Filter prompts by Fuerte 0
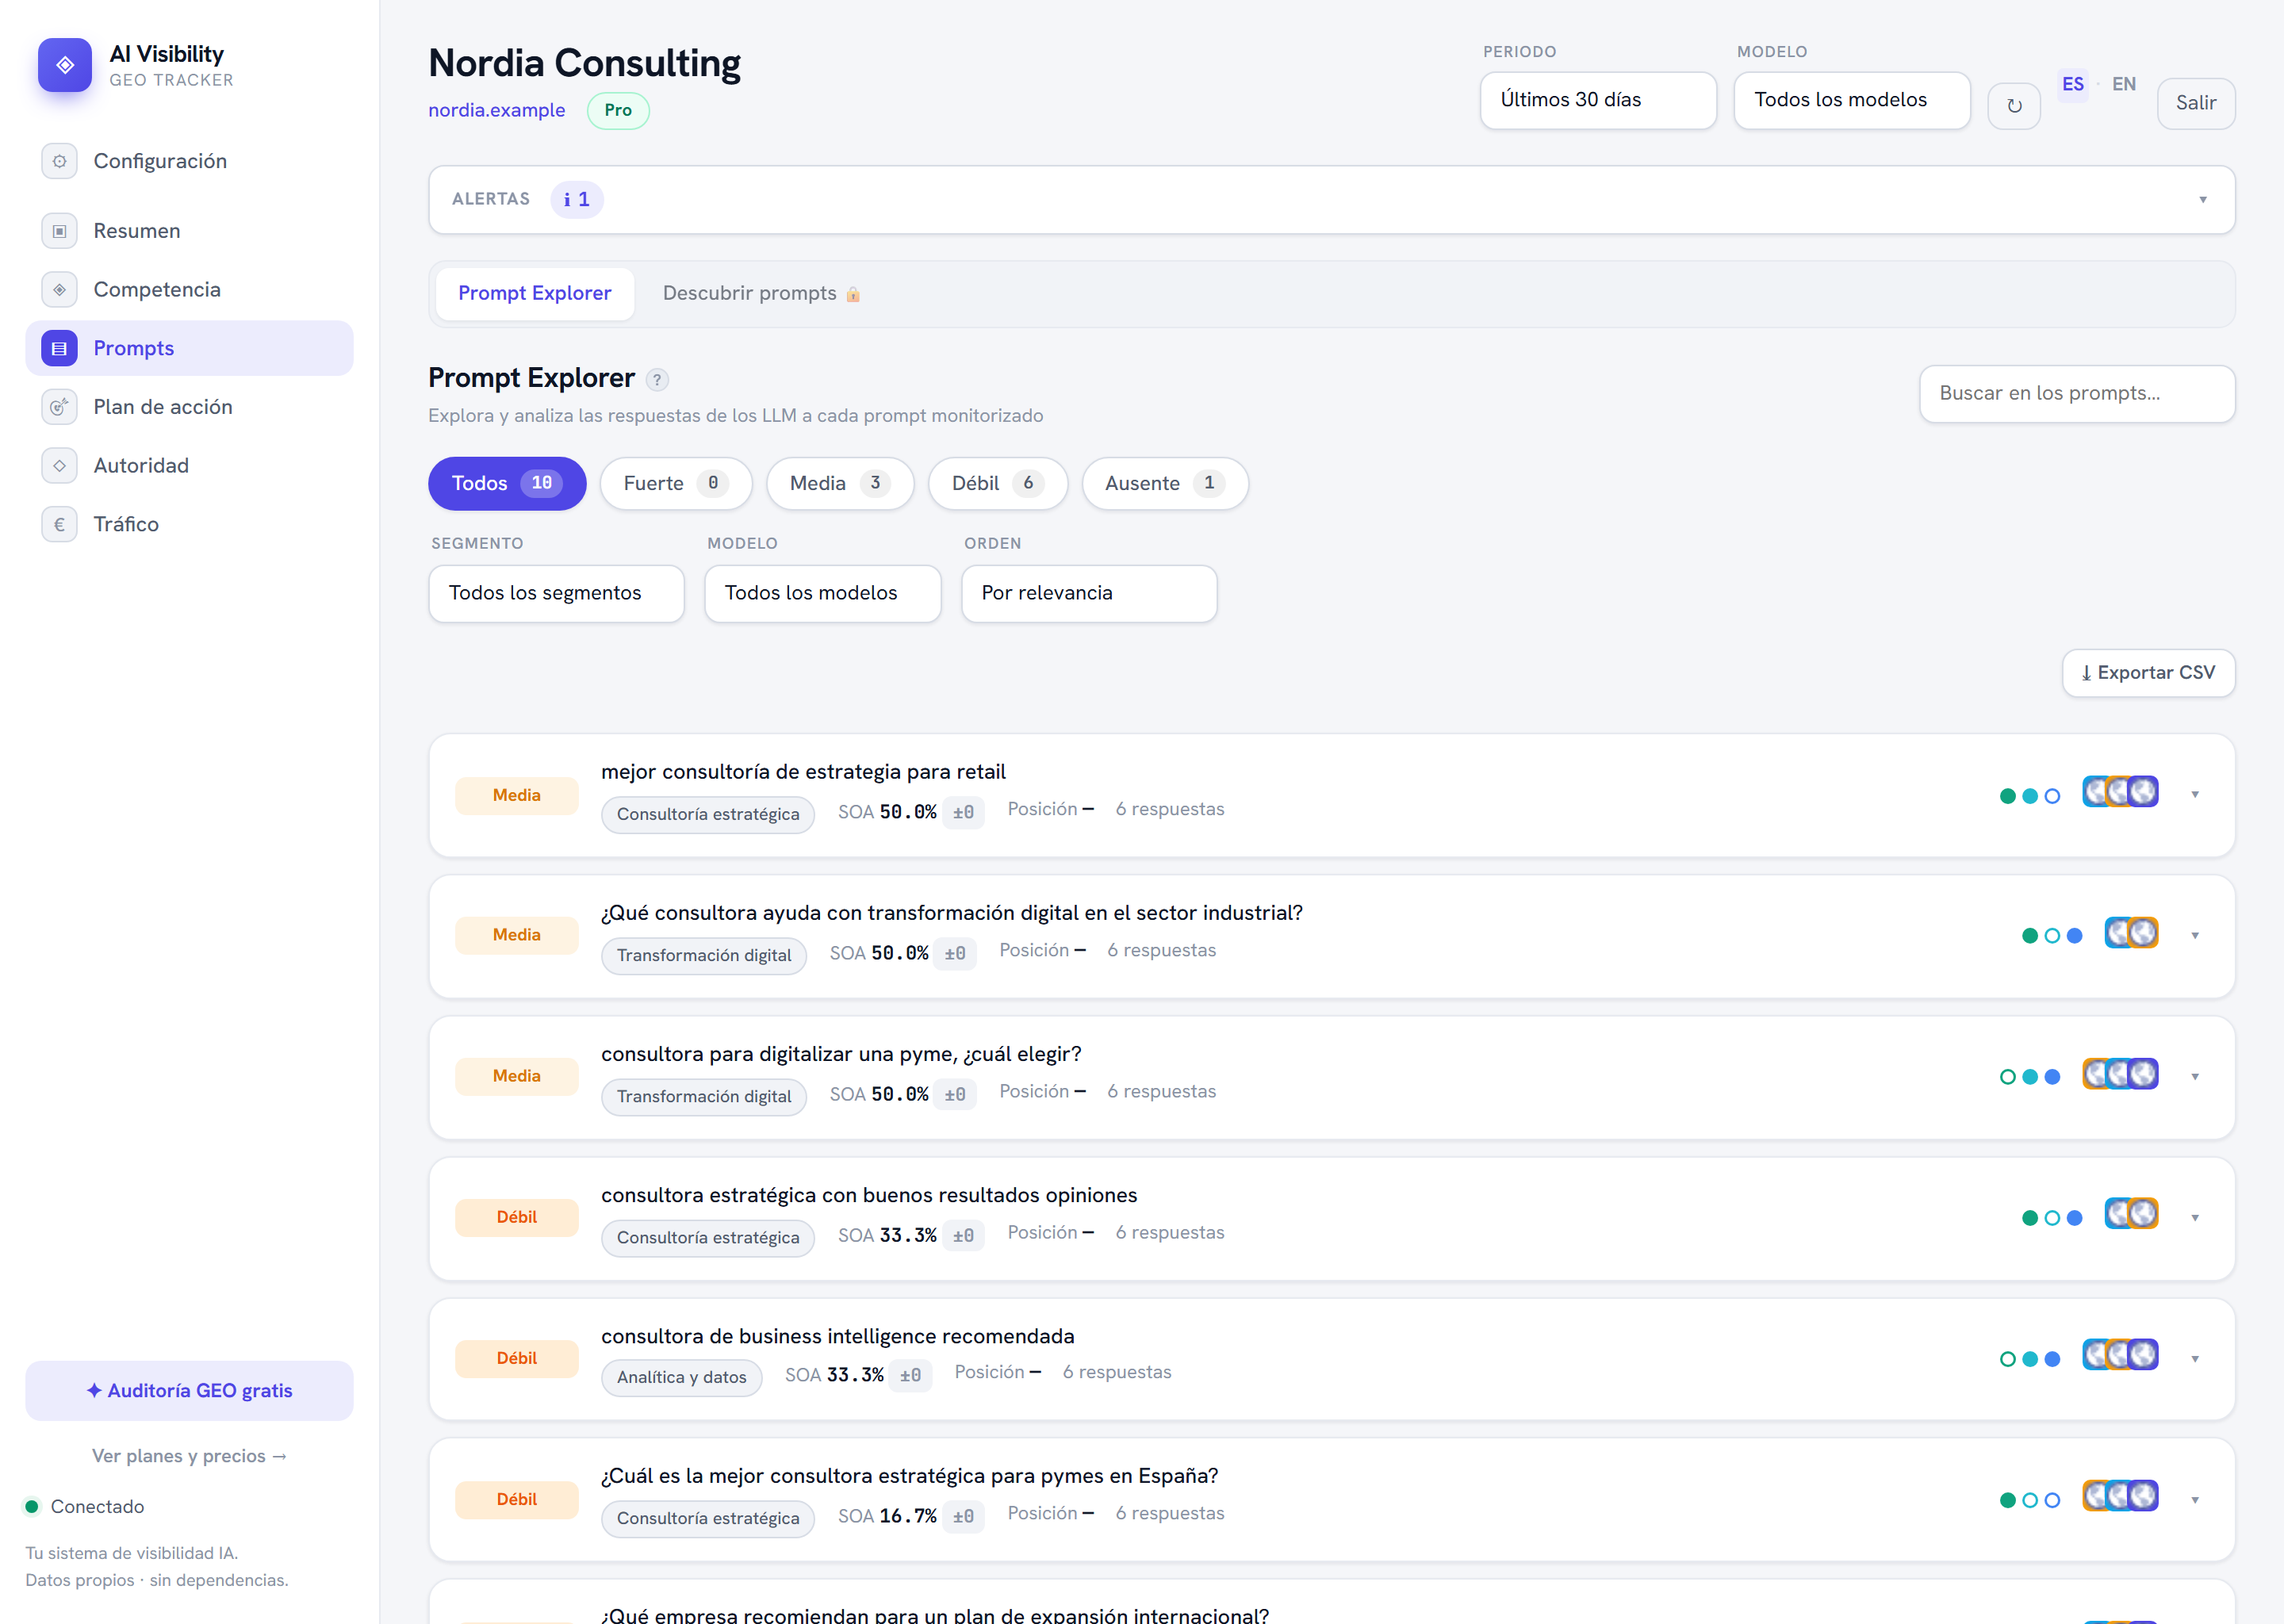Screen dimensions: 2284x1624 click(x=676, y=484)
